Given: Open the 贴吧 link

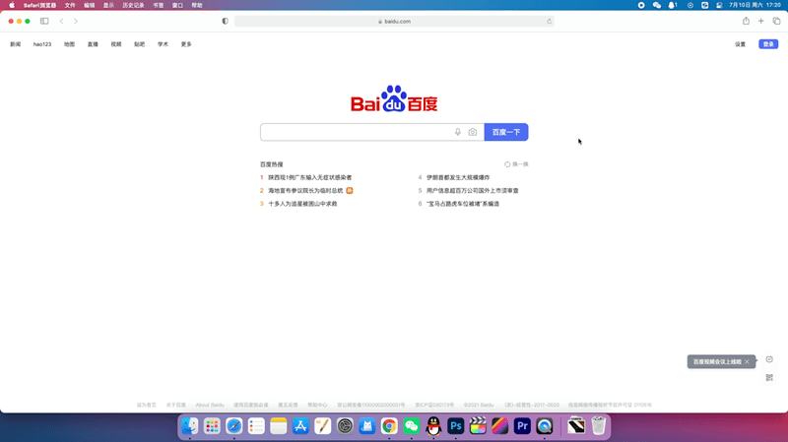Looking at the screenshot, I should click(140, 44).
